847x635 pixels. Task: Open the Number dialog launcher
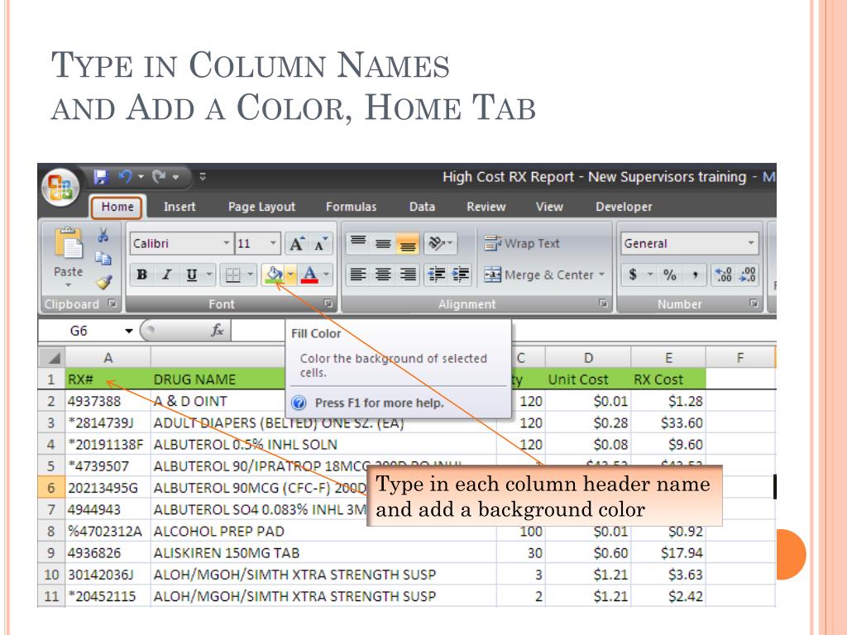[754, 303]
